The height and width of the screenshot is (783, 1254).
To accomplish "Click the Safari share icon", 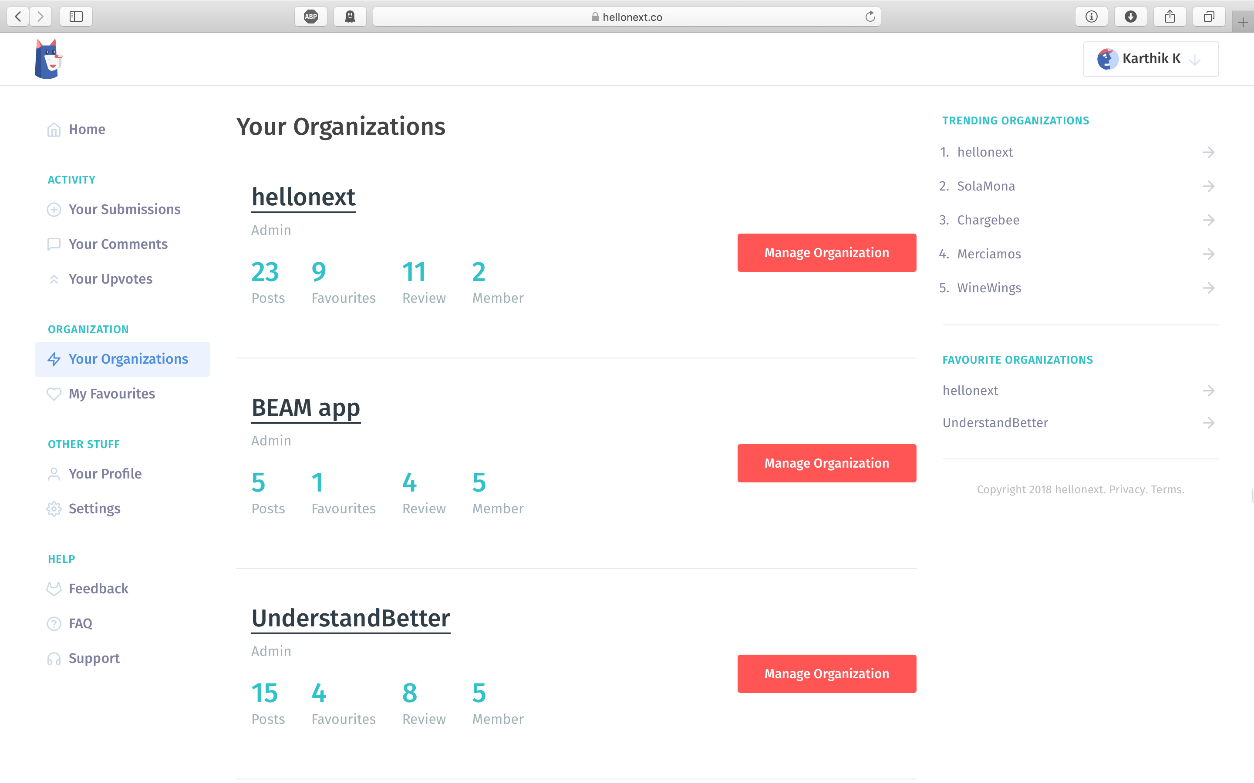I will point(1170,17).
